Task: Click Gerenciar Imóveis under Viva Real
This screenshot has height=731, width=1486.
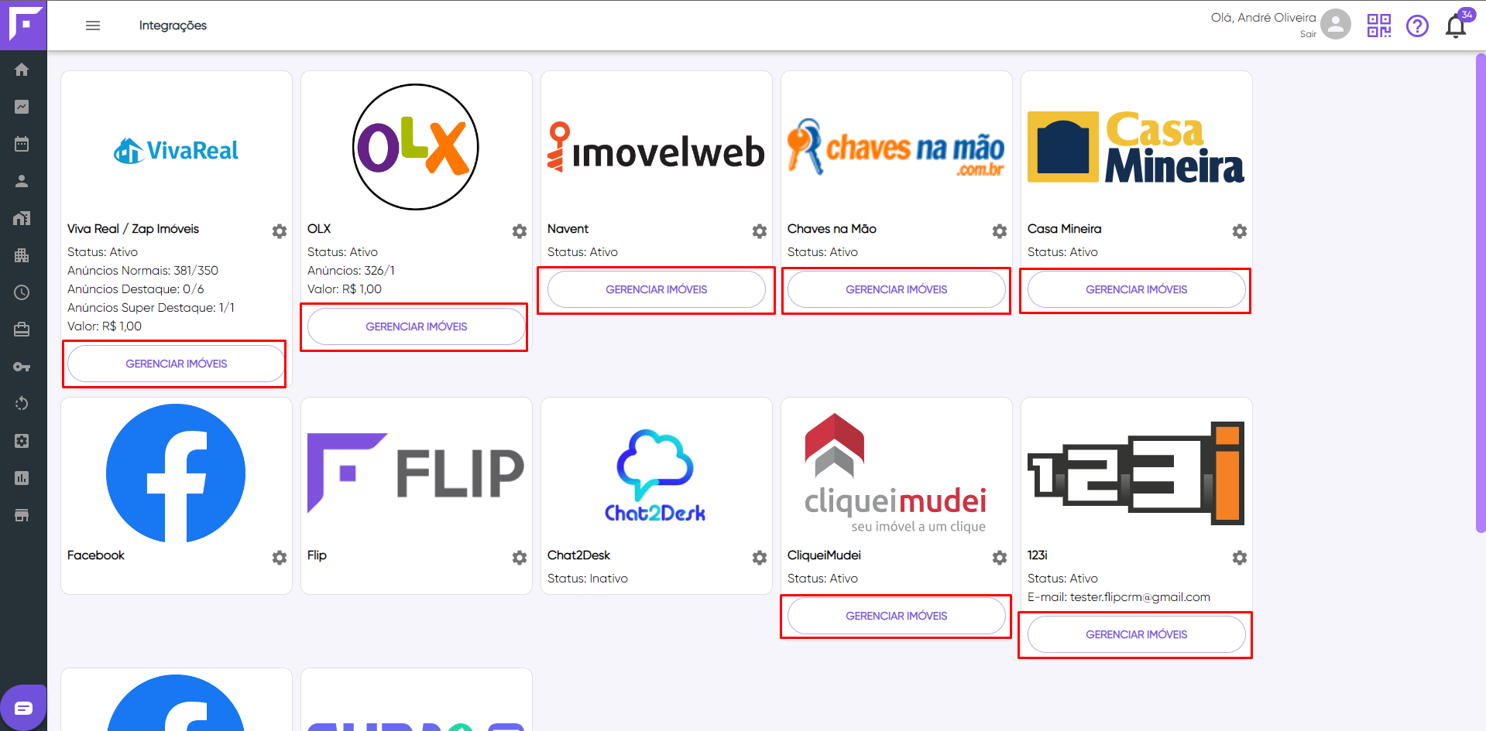Action: (177, 364)
